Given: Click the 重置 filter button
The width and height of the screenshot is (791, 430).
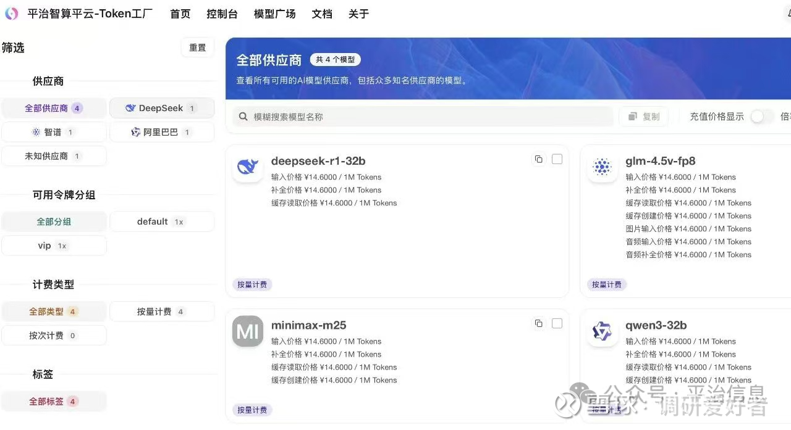Looking at the screenshot, I should [198, 48].
